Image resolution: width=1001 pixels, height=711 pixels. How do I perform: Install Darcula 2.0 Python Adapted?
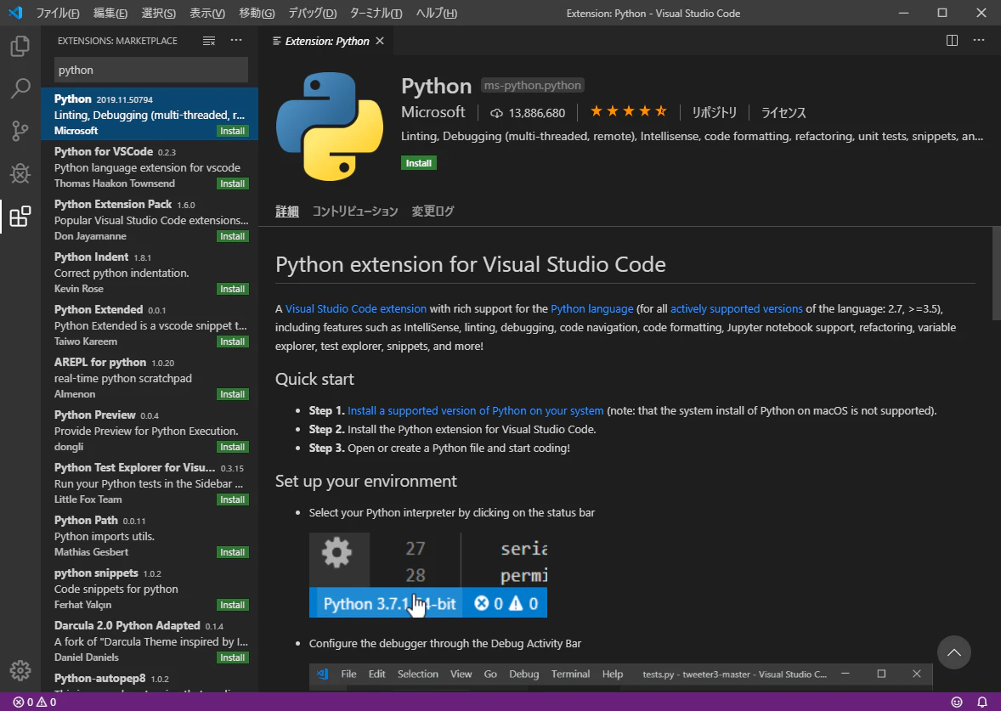point(232,657)
